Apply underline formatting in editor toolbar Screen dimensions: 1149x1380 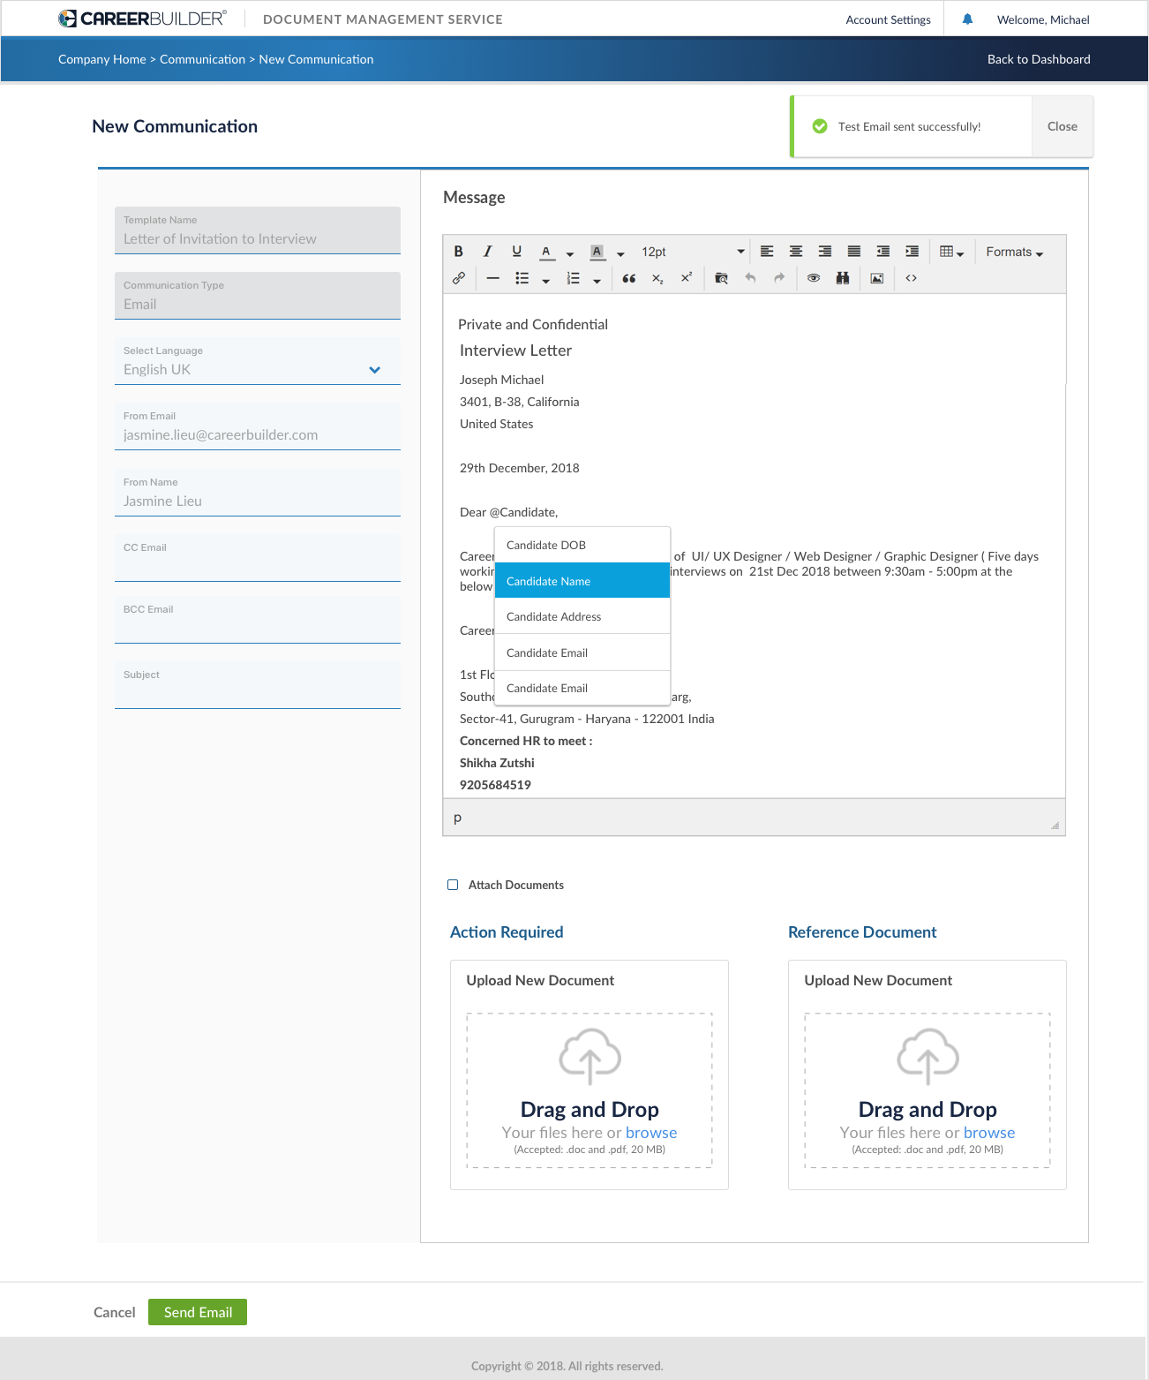coord(517,252)
